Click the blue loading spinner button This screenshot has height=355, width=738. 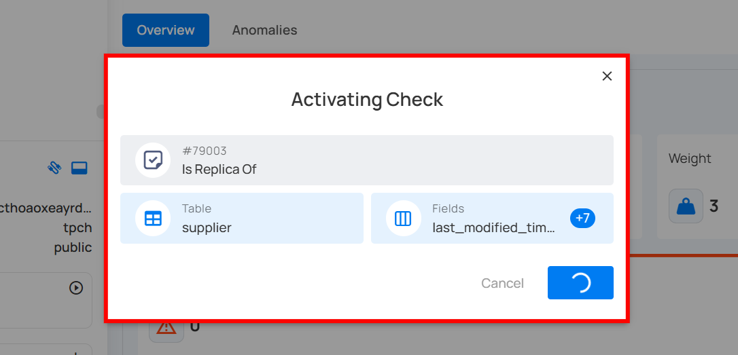tap(580, 283)
